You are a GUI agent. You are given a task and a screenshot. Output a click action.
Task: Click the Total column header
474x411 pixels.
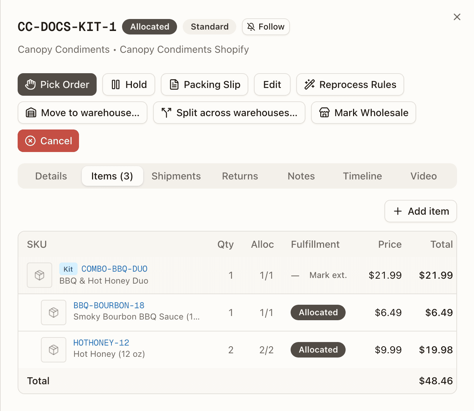[x=442, y=244]
